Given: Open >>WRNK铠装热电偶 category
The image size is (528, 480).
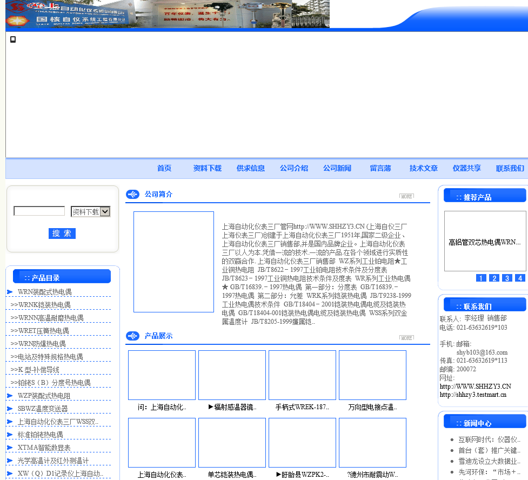Looking at the screenshot, I should tap(41, 305).
